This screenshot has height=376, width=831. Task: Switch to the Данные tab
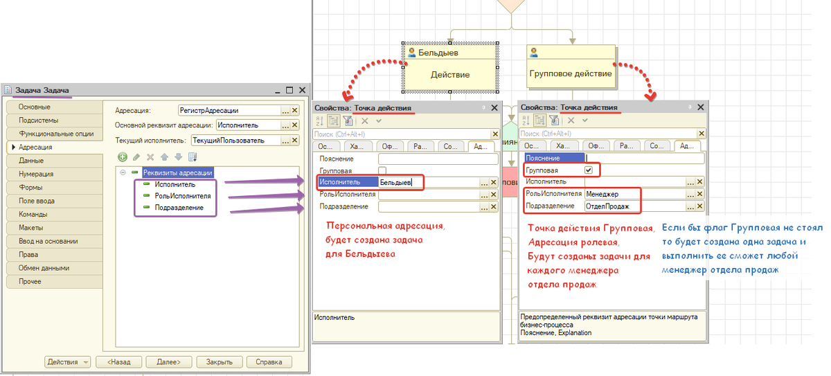54,161
